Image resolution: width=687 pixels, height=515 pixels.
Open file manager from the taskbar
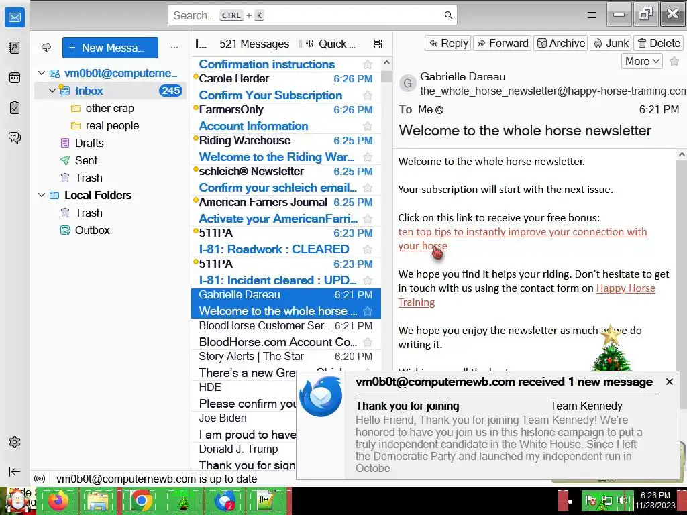99,501
